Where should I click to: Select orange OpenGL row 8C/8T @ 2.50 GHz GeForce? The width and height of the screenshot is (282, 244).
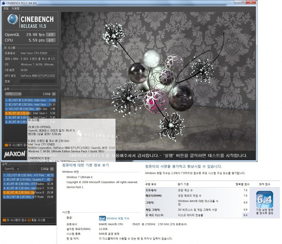click(x=29, y=192)
